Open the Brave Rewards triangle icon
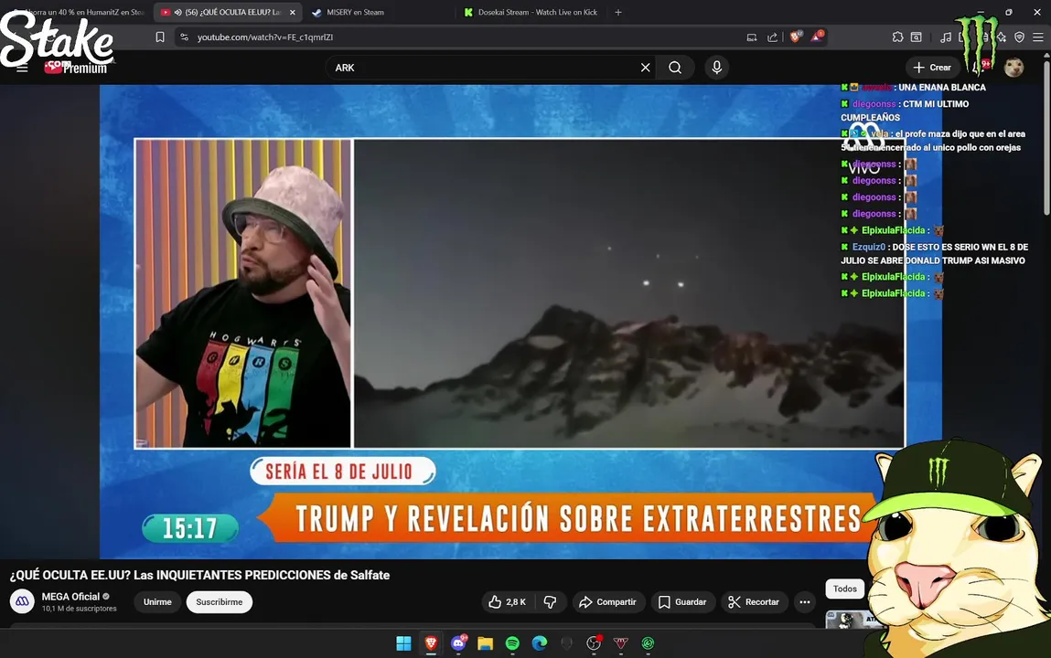 [x=817, y=37]
